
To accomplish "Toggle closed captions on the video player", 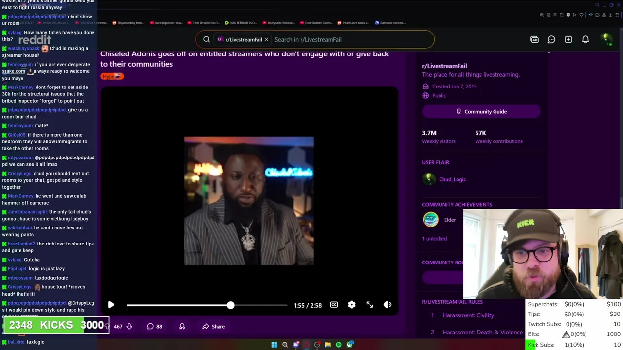I will point(334,305).
